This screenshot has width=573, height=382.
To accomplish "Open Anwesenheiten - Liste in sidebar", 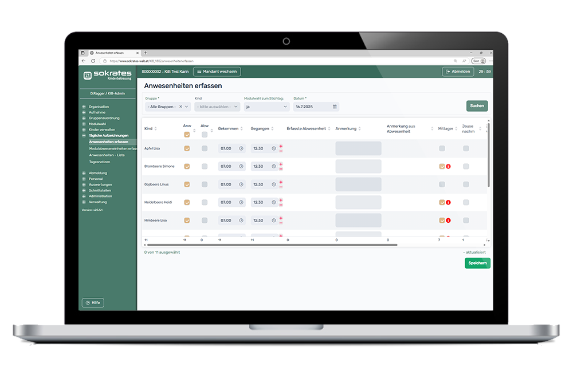I will [x=107, y=155].
